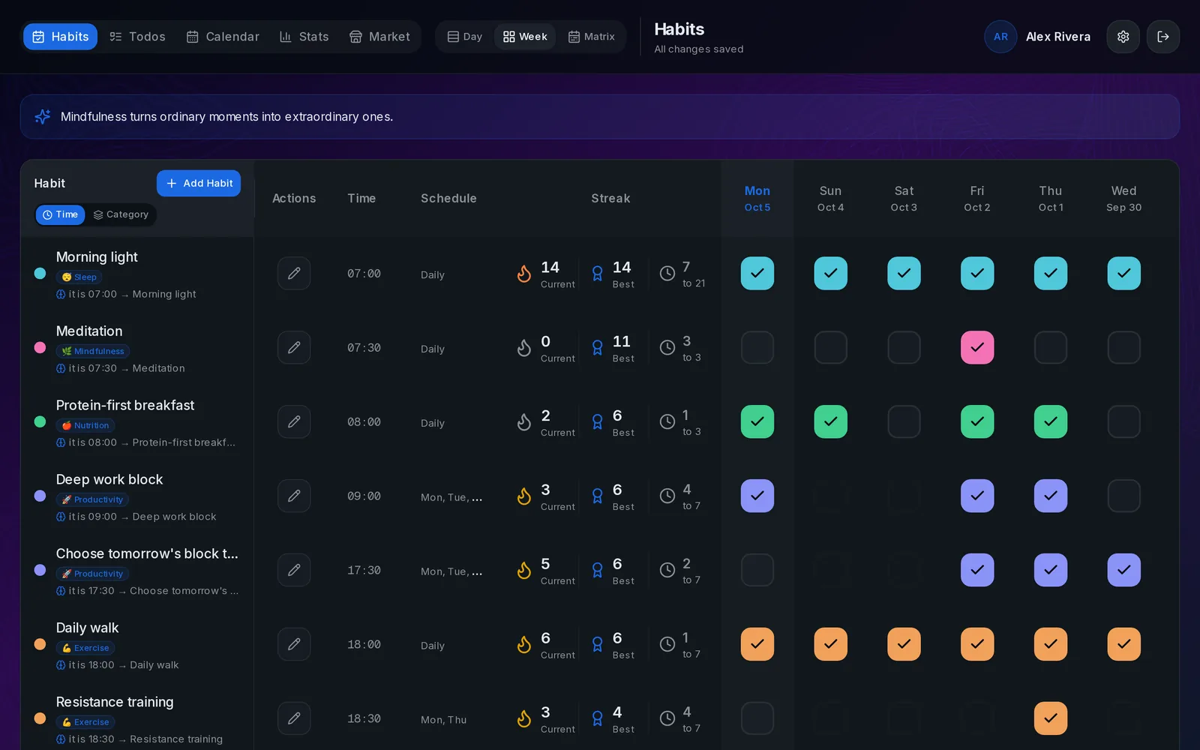Open the Calendar tab
Viewport: 1200px width, 750px height.
(x=223, y=37)
